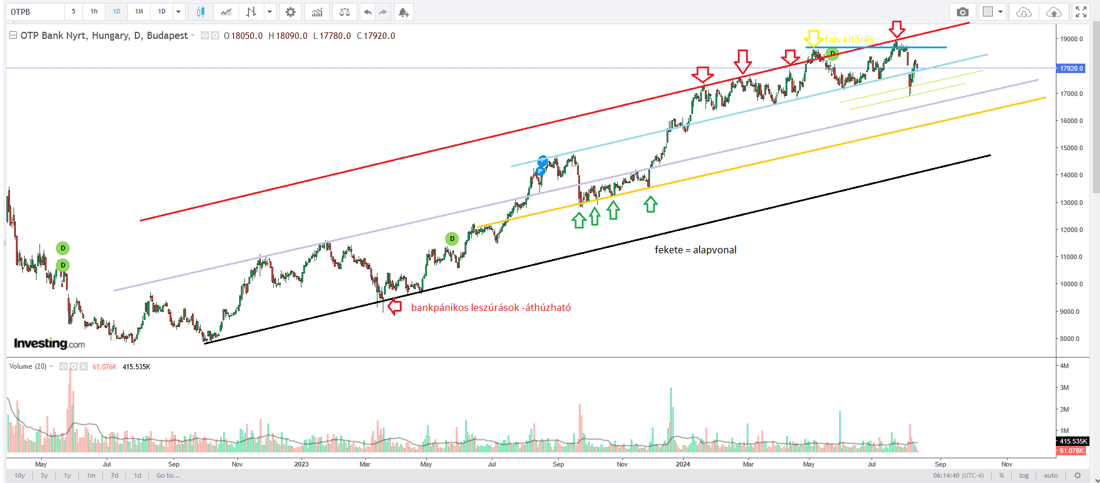The image size is (1100, 483).
Task: Load a chart layout from the cloud
Action: [1024, 12]
